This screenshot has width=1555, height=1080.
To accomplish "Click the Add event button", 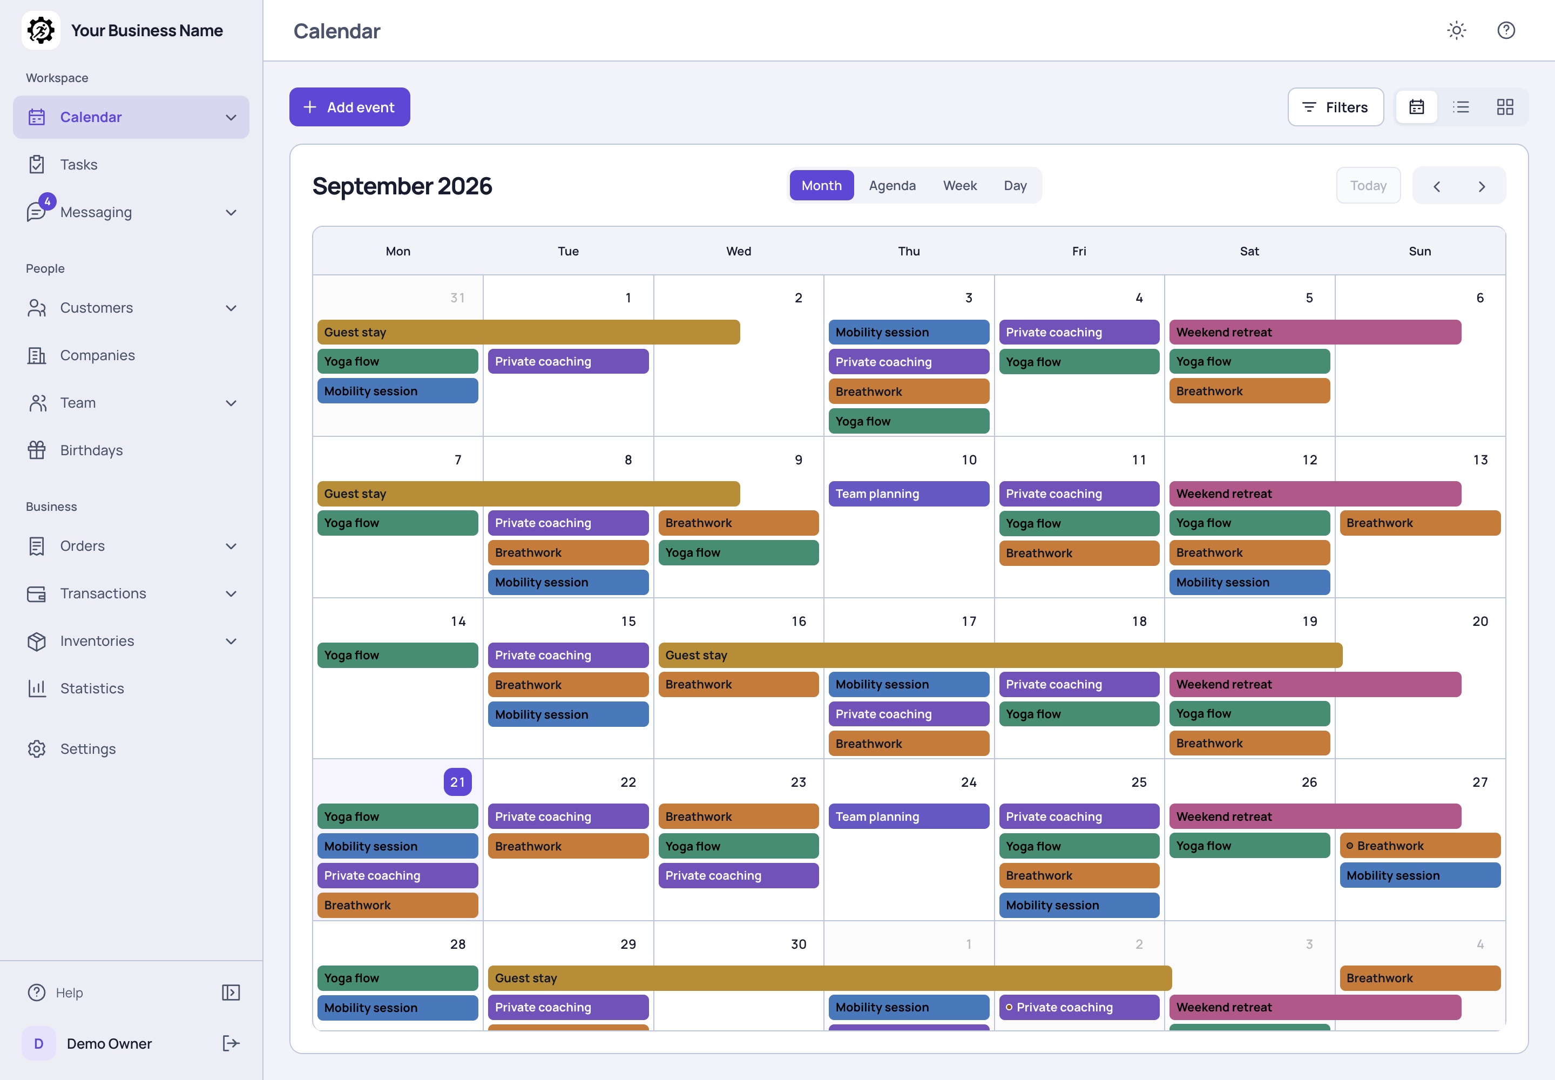I will click(x=349, y=107).
